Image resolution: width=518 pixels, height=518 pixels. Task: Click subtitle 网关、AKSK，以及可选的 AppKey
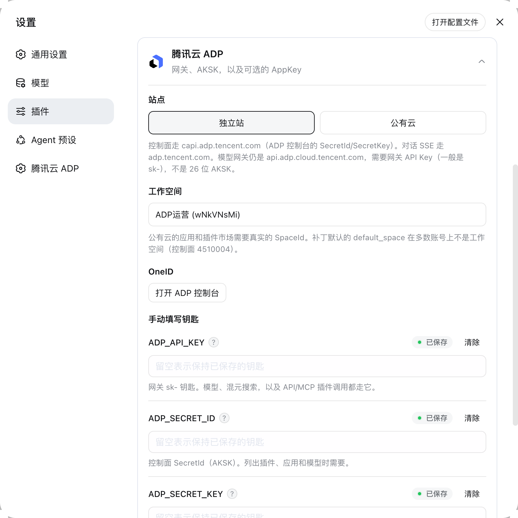236,70
